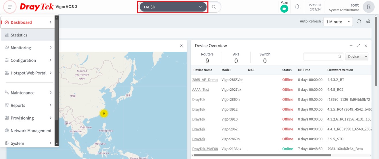This screenshot has height=159, width=379.
Task: Open the Configuration menu item
Action: (x=28, y=60)
